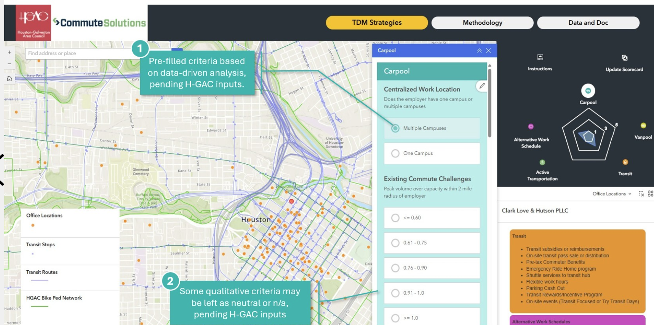Open the Data and Doc tab

[x=588, y=23]
